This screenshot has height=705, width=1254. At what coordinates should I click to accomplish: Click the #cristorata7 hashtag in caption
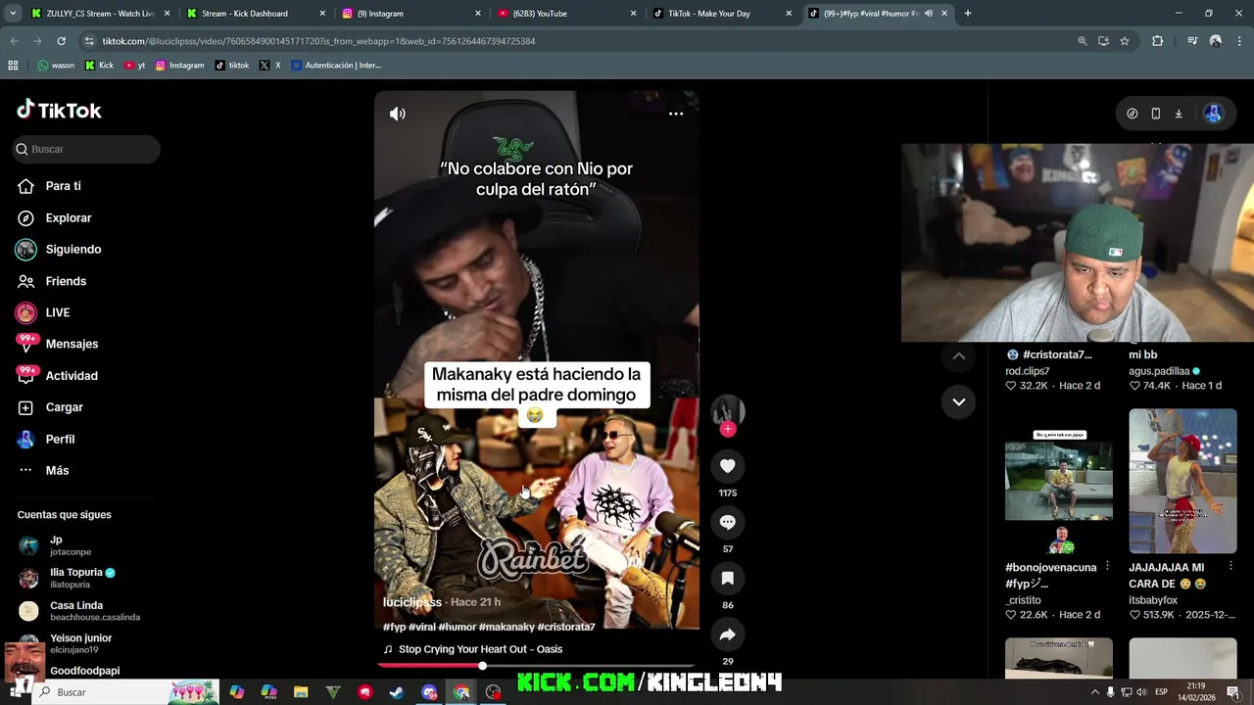pyautogui.click(x=566, y=627)
